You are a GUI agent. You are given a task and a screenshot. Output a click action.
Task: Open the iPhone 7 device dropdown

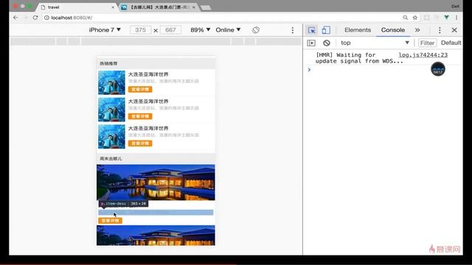(105, 30)
